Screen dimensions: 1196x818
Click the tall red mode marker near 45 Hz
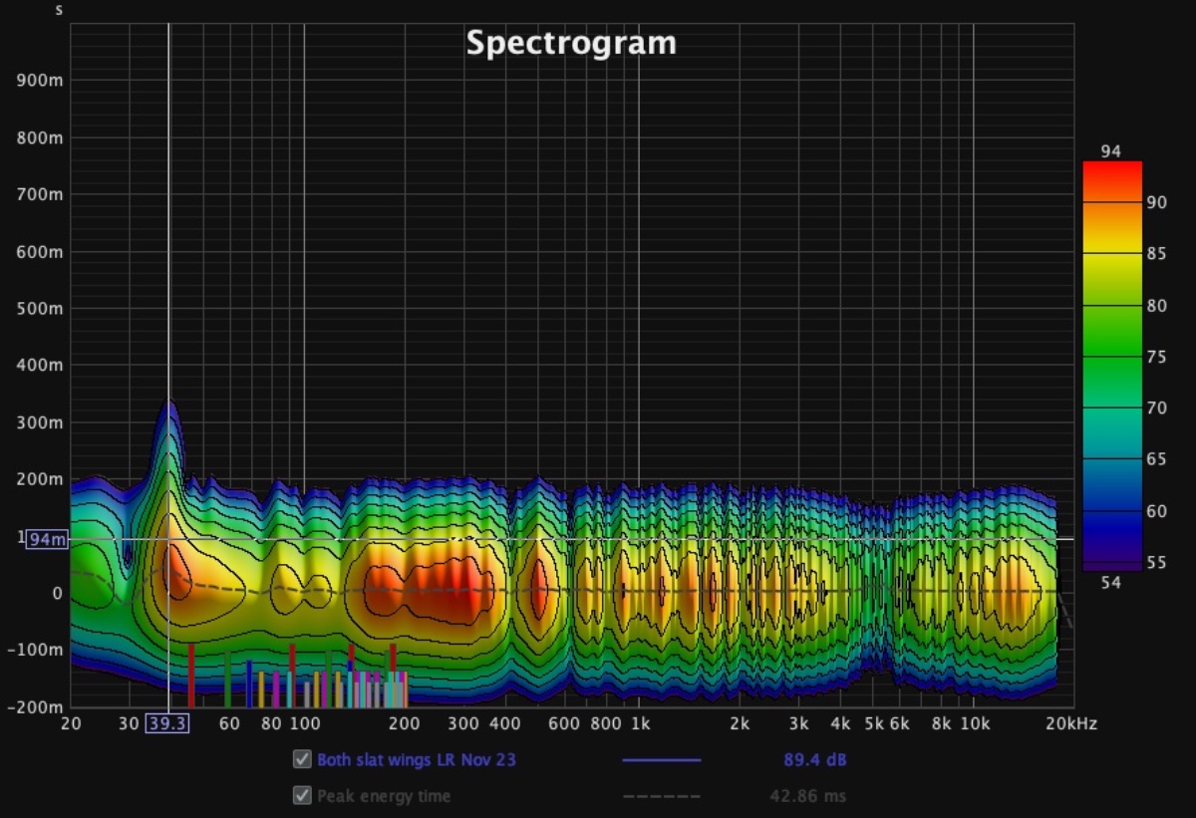pyautogui.click(x=191, y=675)
